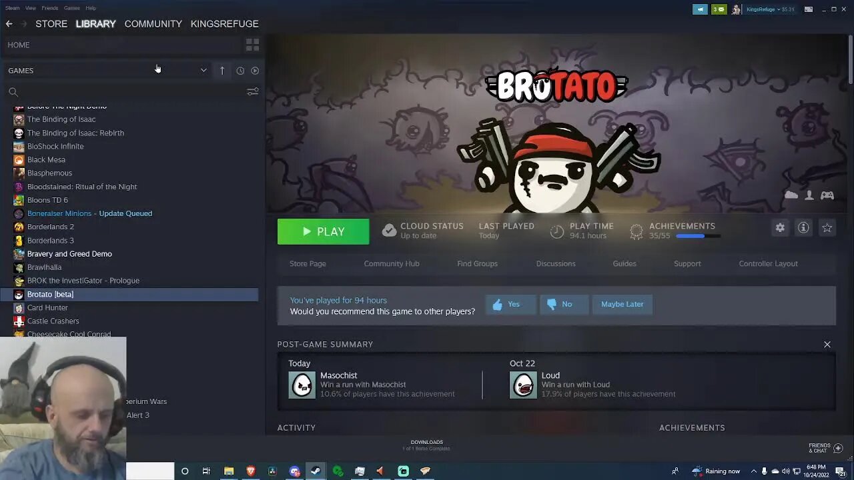Open the KINGSREFUGE profile tab
854x480 pixels.
click(x=224, y=24)
